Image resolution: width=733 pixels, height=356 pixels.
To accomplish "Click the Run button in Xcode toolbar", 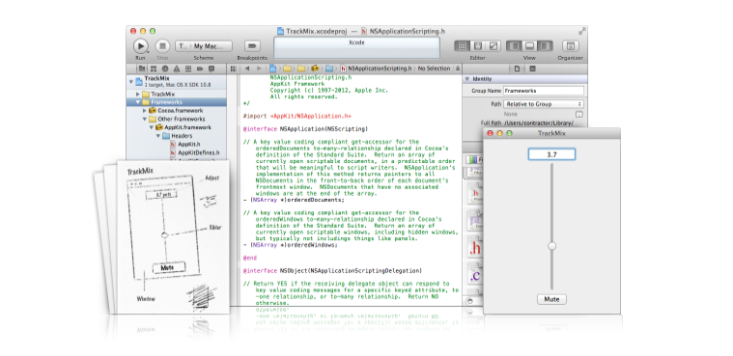I will tap(140, 45).
